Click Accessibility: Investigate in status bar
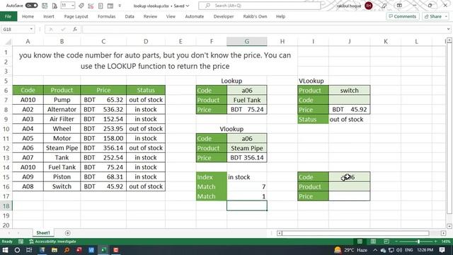Image resolution: width=453 pixels, height=255 pixels. 52,242
